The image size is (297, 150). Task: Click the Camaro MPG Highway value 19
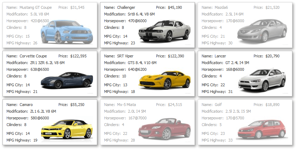click(x=35, y=140)
